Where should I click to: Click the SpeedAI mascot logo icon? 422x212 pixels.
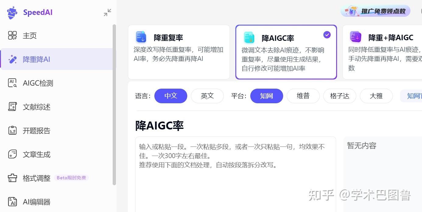(12, 12)
